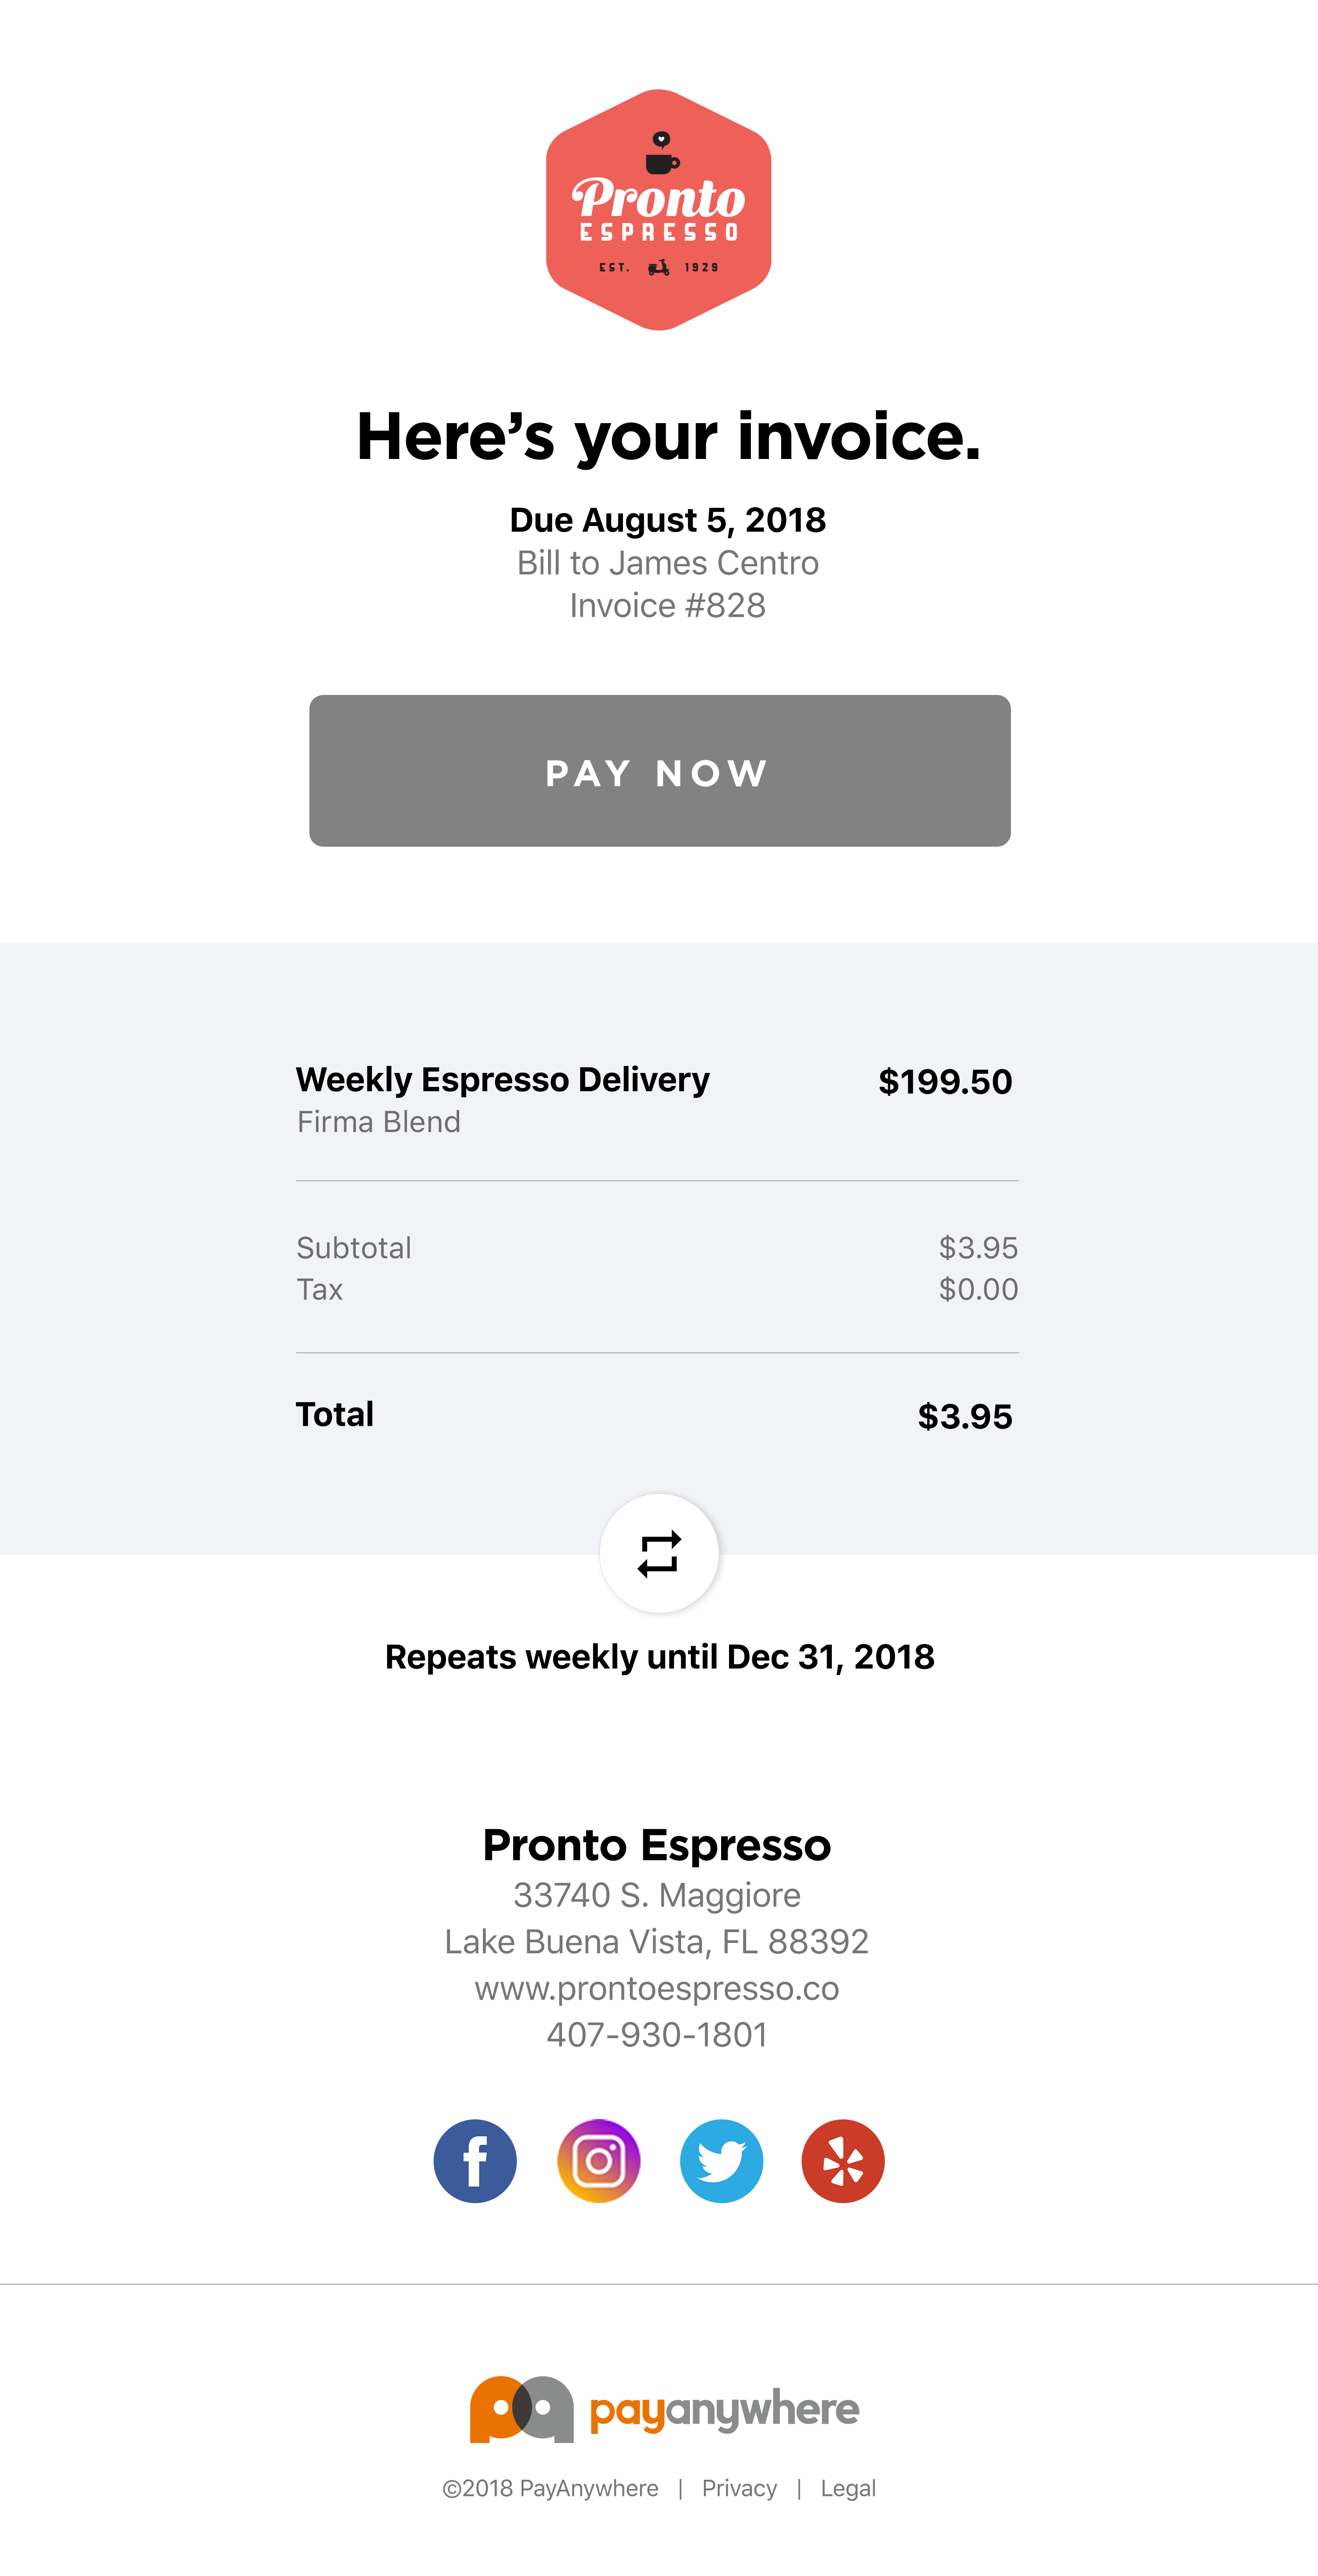Open the Twitter social icon
Screen dimensions: 1318x2576
pyautogui.click(x=722, y=2161)
